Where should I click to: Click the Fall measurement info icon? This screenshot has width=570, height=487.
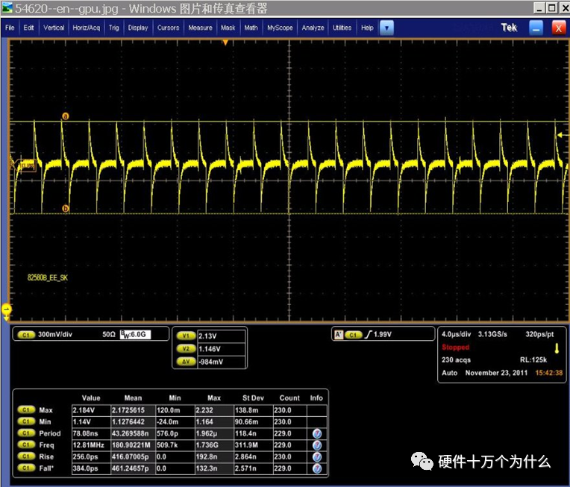pyautogui.click(x=318, y=469)
